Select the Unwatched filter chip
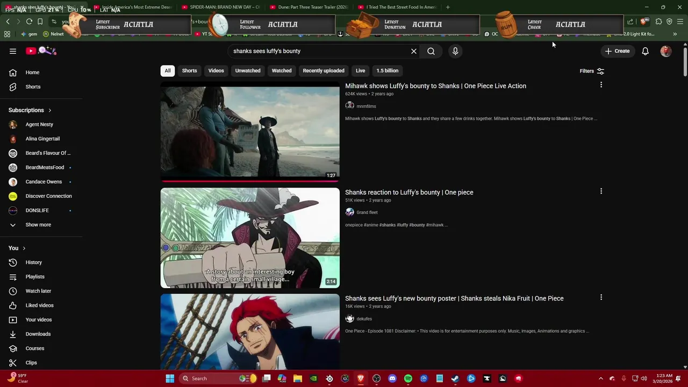Viewport: 688px width, 387px height. coord(248,70)
